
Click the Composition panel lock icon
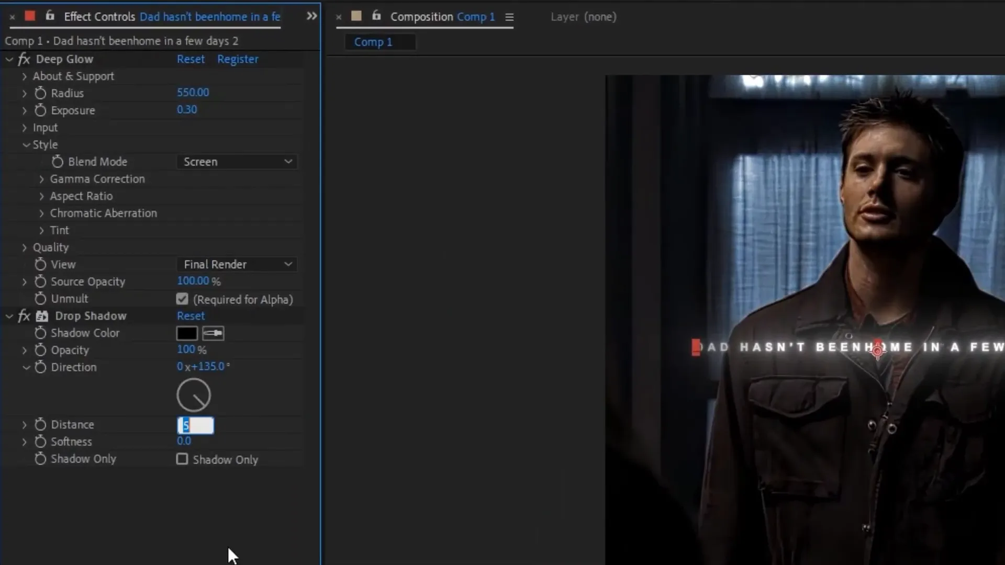376,16
